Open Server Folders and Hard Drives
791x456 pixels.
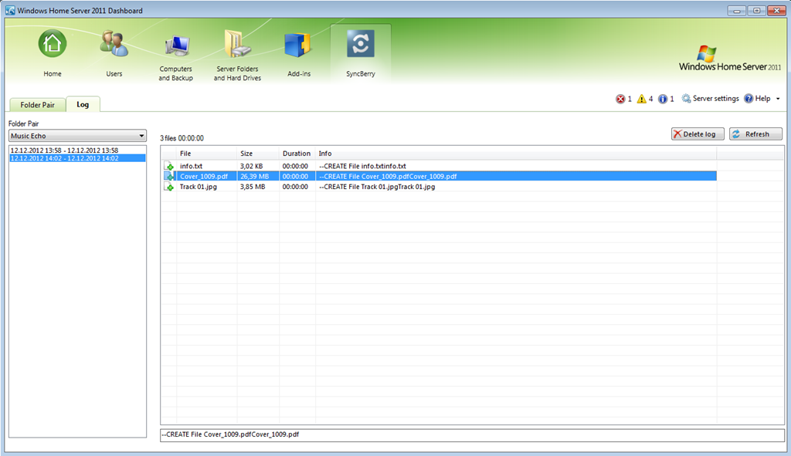pyautogui.click(x=237, y=48)
